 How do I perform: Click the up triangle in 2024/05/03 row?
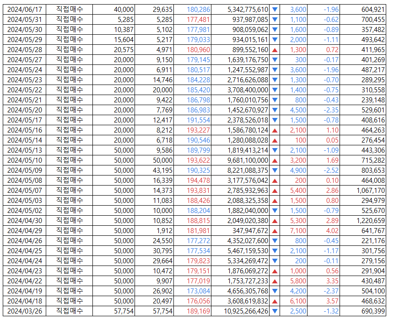[275, 201]
